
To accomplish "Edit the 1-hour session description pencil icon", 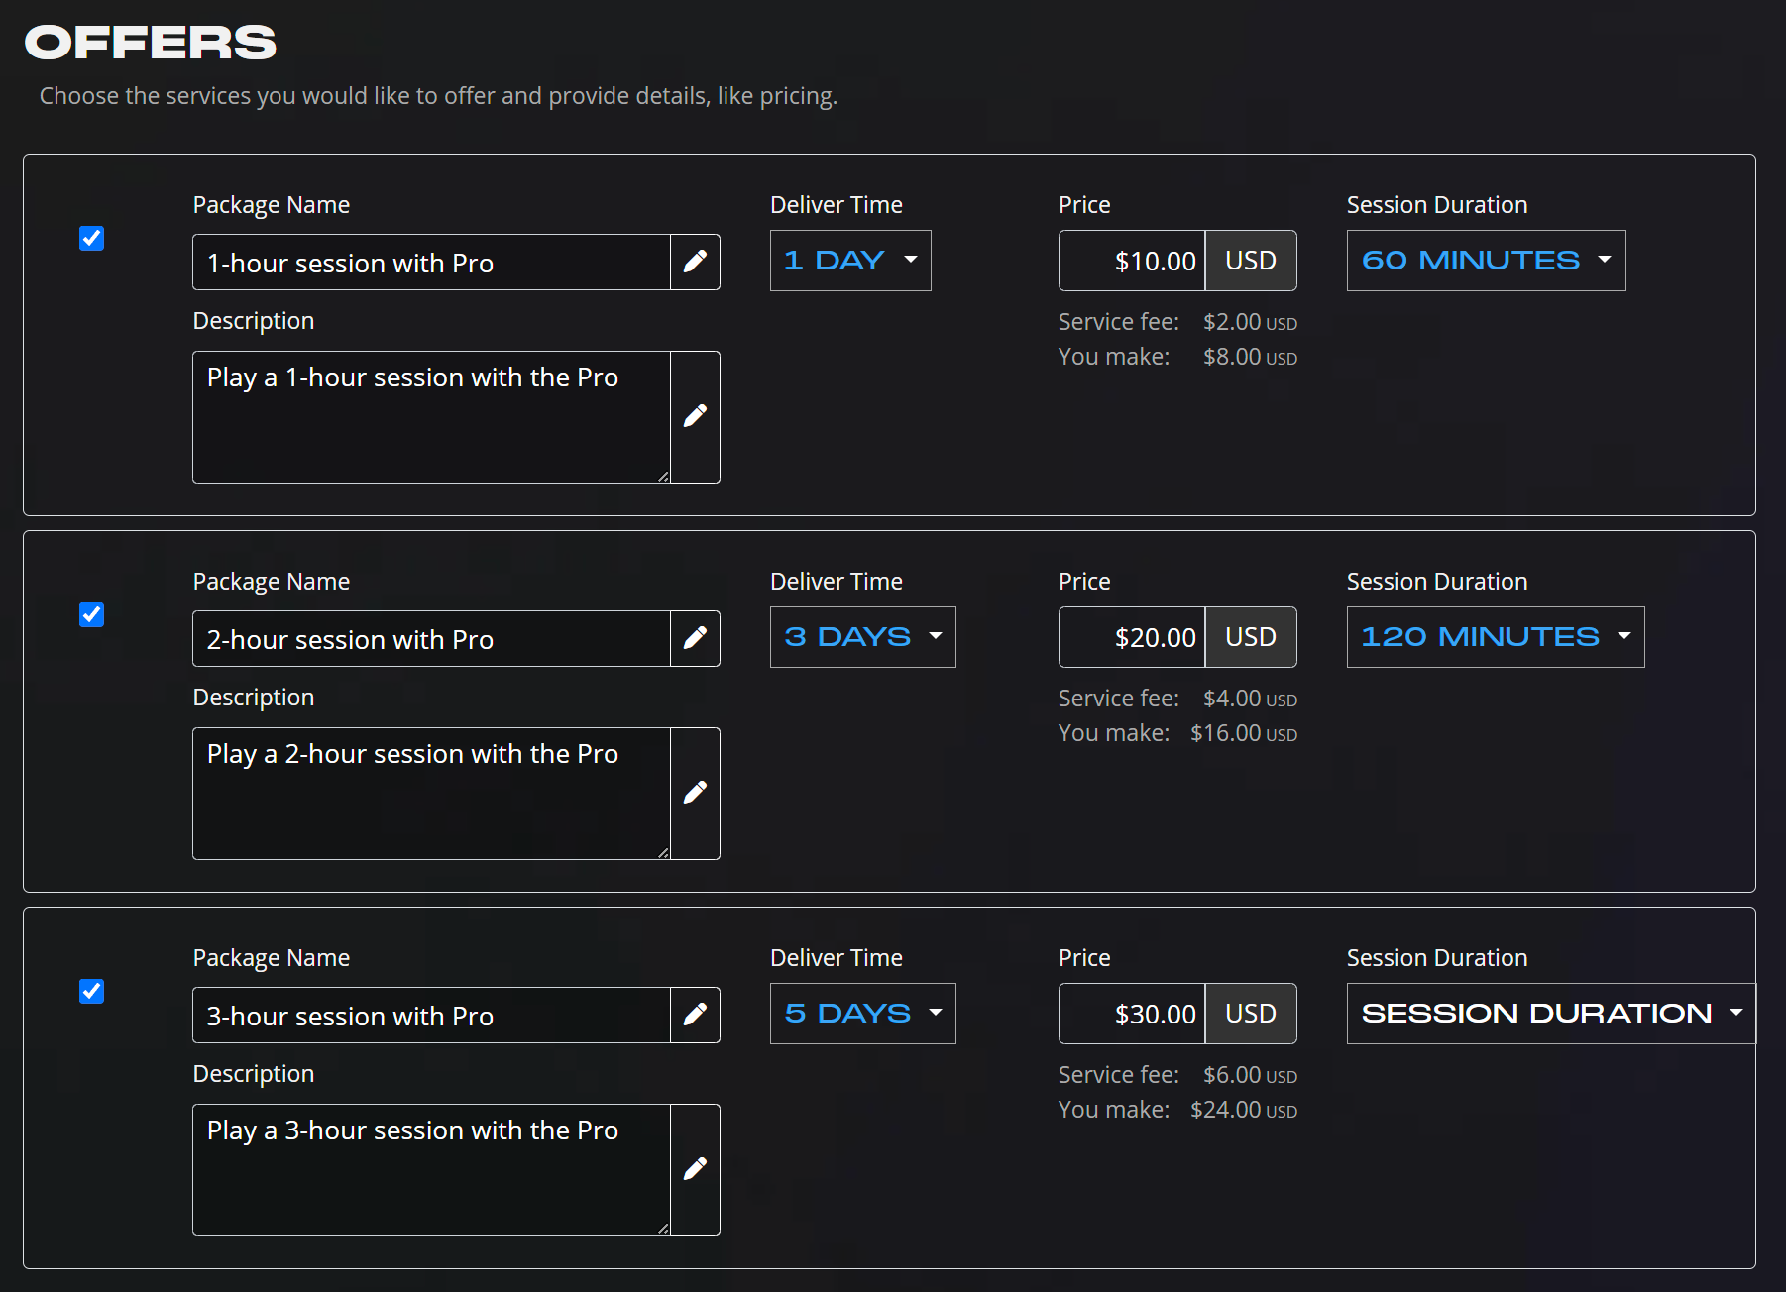I will click(695, 416).
